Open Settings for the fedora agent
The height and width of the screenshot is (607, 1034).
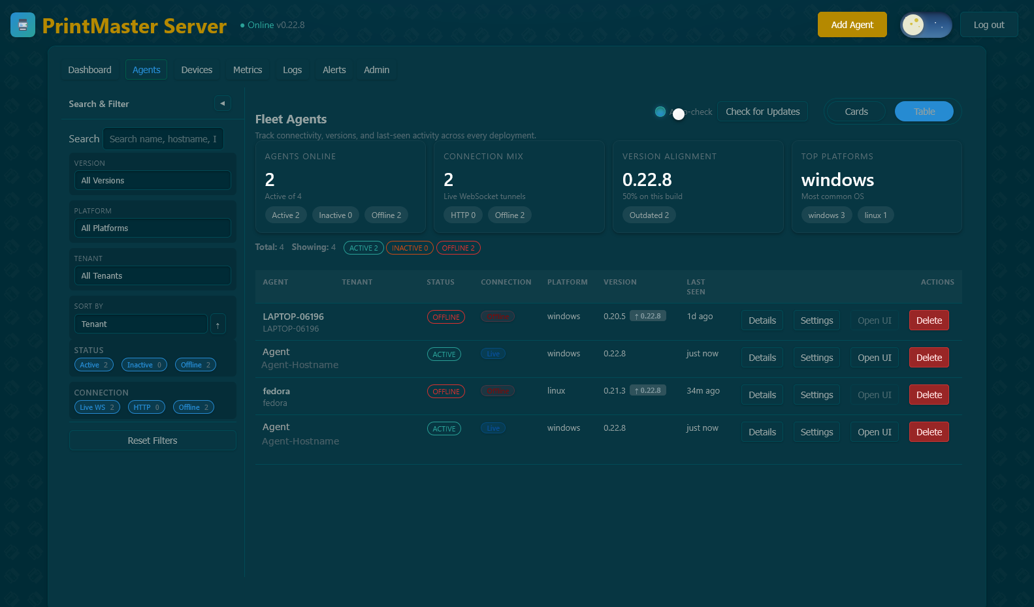[x=816, y=395]
